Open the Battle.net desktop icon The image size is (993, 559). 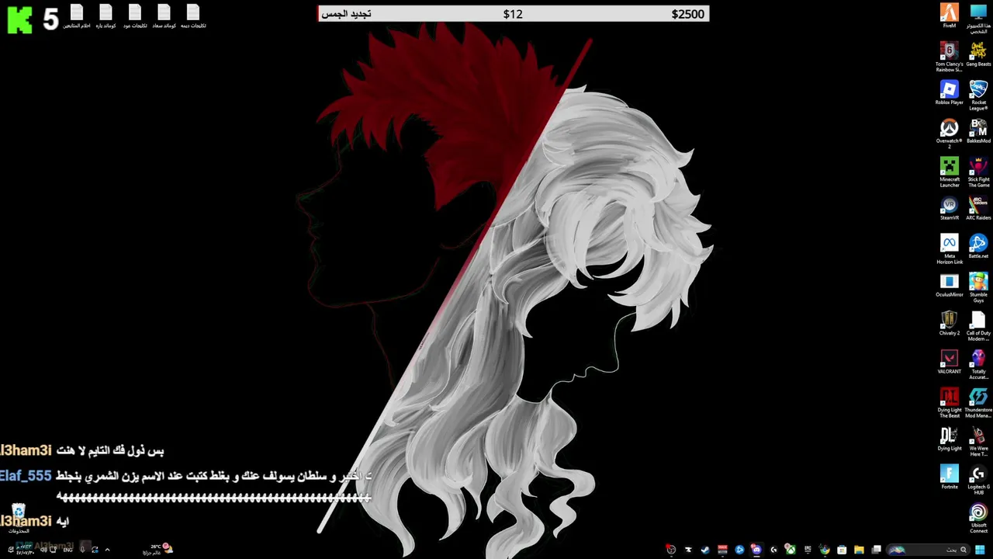pos(978,246)
